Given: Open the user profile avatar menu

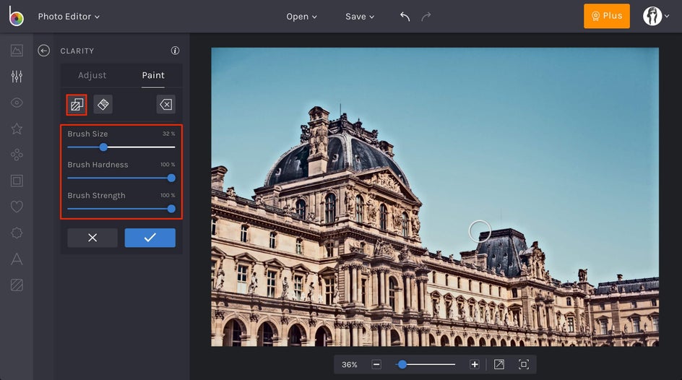Looking at the screenshot, I should click(x=656, y=16).
